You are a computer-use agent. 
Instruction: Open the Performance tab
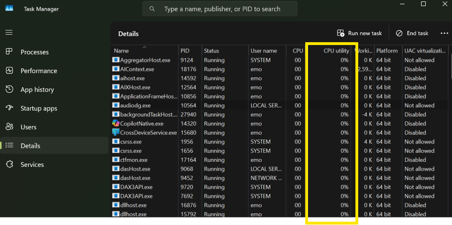click(38, 71)
